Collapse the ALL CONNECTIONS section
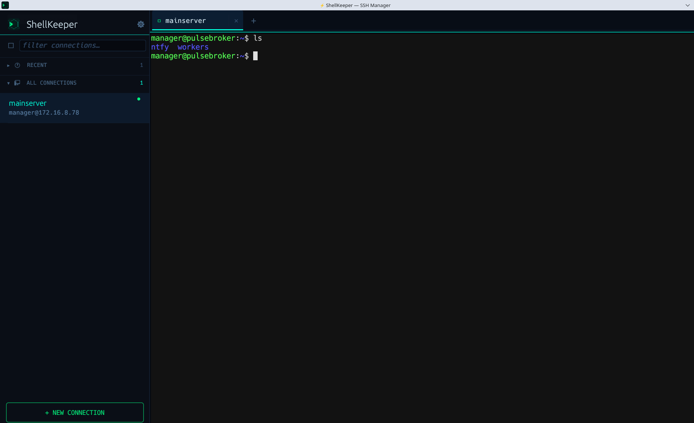 [x=8, y=83]
